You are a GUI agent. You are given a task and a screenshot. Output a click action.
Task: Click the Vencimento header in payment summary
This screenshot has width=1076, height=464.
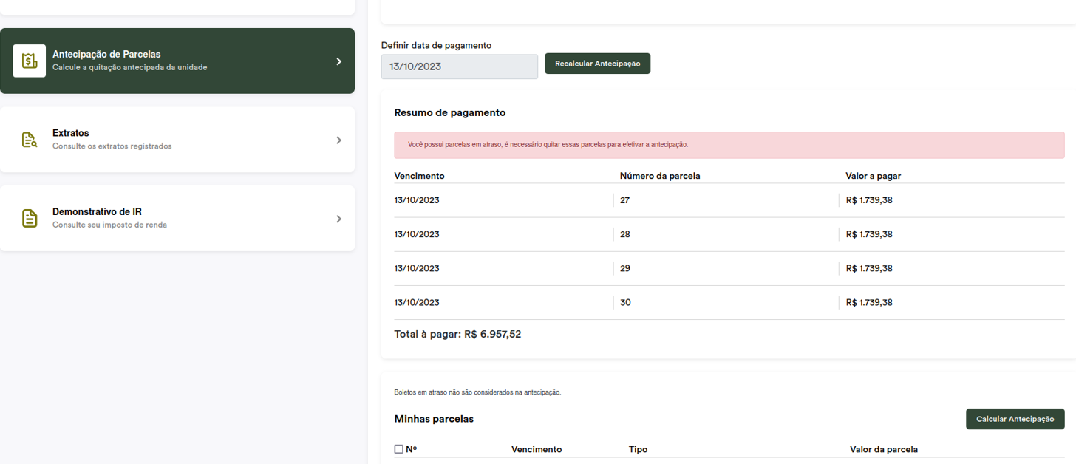tap(420, 176)
